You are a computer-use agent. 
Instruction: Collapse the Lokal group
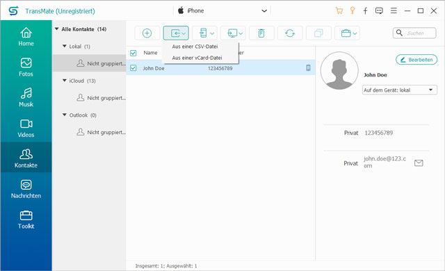[x=65, y=46]
